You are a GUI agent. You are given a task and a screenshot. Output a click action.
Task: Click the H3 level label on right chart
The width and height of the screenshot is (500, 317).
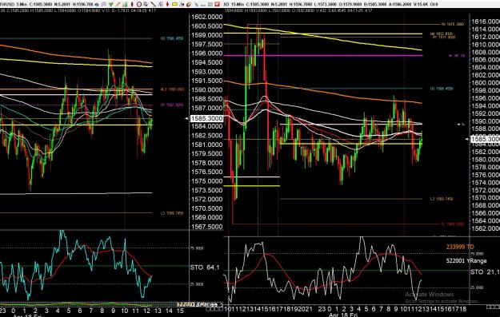point(442,89)
